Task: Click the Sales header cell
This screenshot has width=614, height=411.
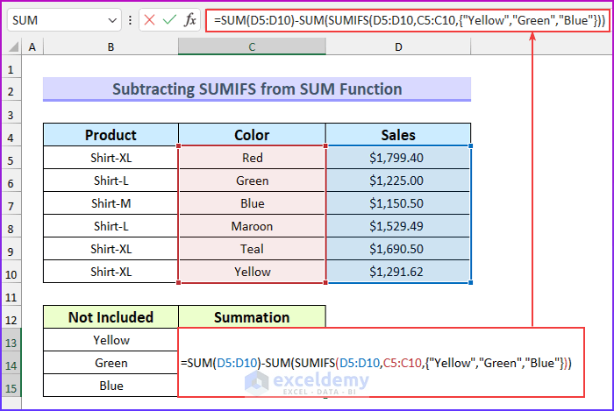Action: tap(397, 135)
